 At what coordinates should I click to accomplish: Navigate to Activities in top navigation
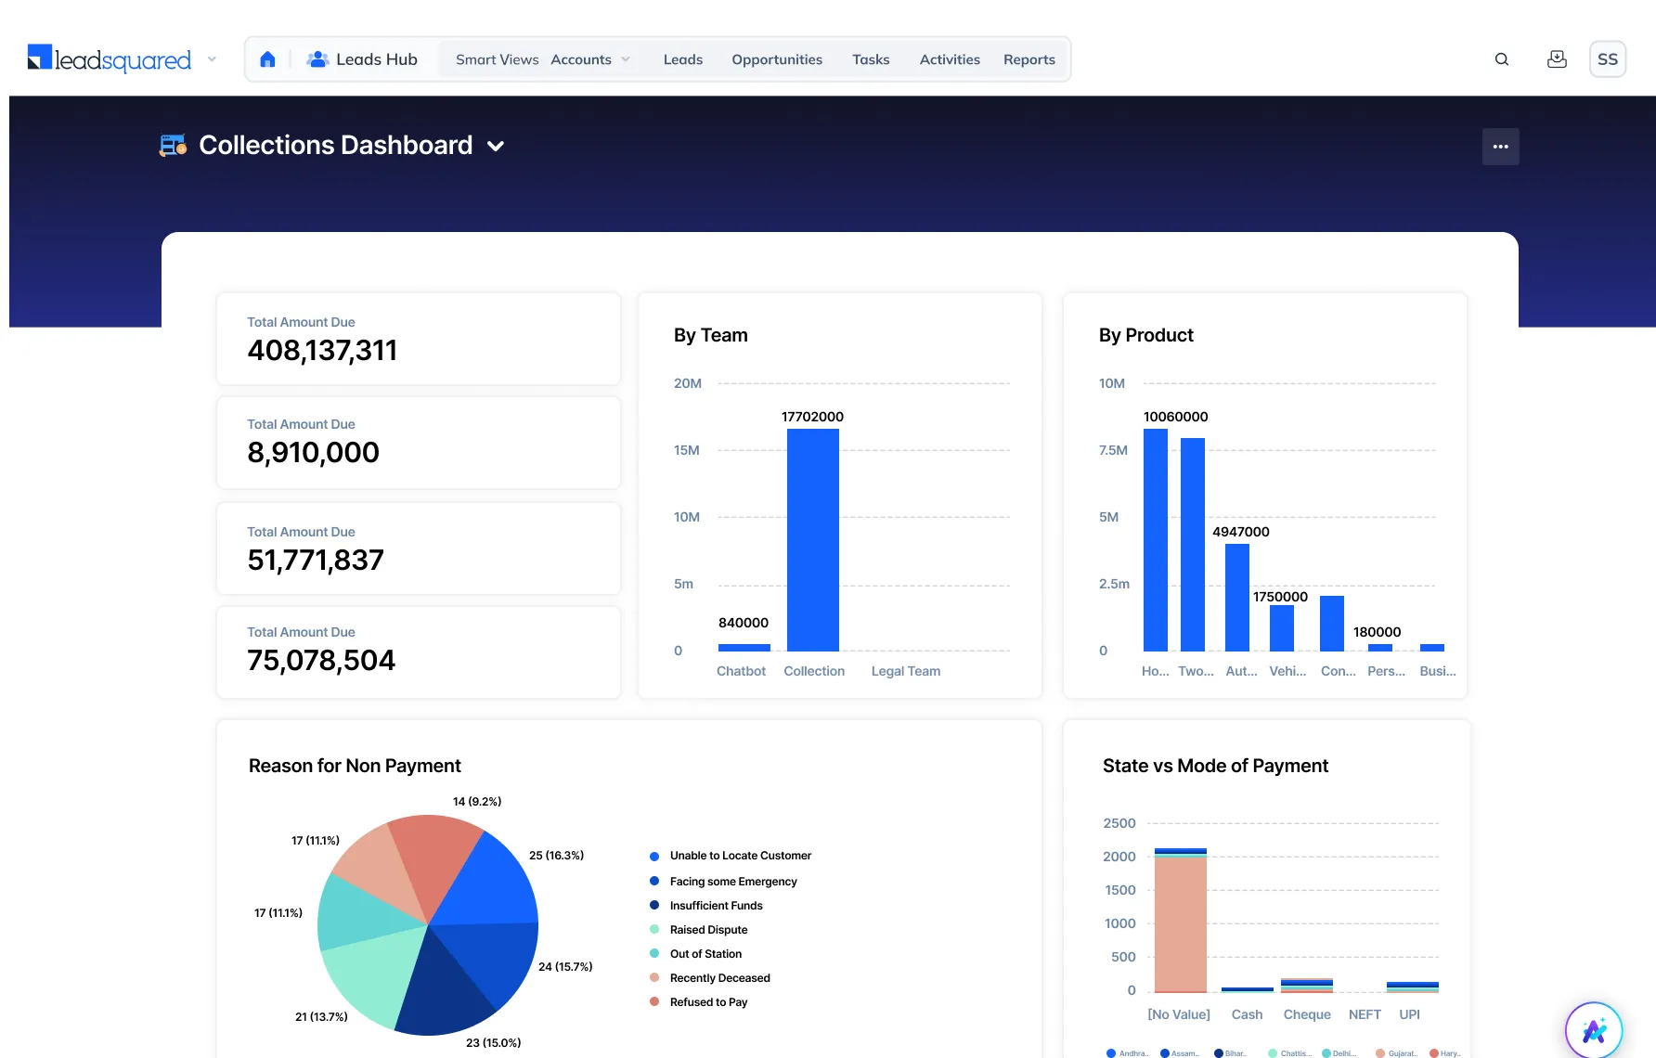(x=949, y=59)
